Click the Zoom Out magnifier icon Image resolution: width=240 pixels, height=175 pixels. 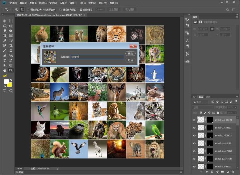pos(22,10)
